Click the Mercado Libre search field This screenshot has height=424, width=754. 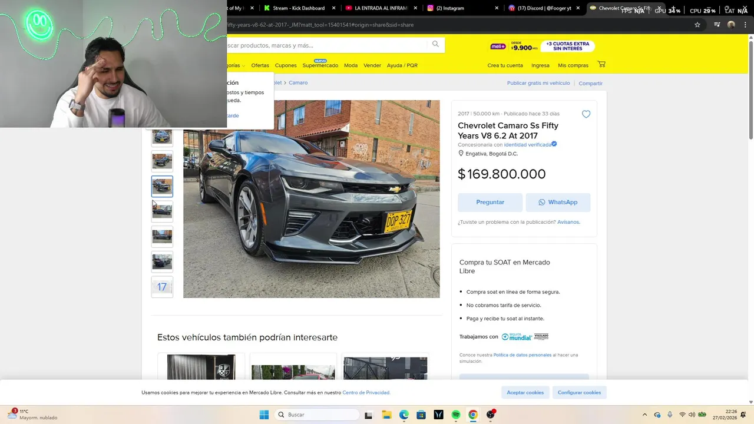[x=327, y=45]
